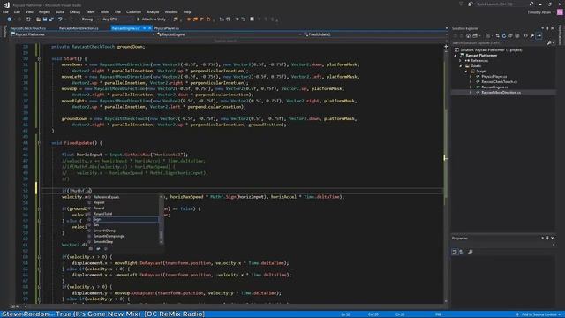This screenshot has height=318, width=565.
Task: Switch to the RaycastCheckTouch.cs tab
Action: tap(28, 28)
